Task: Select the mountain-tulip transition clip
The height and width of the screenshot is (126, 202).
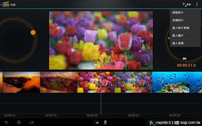Action: (59, 82)
